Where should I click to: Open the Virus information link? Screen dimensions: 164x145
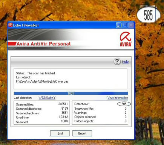[118, 98]
